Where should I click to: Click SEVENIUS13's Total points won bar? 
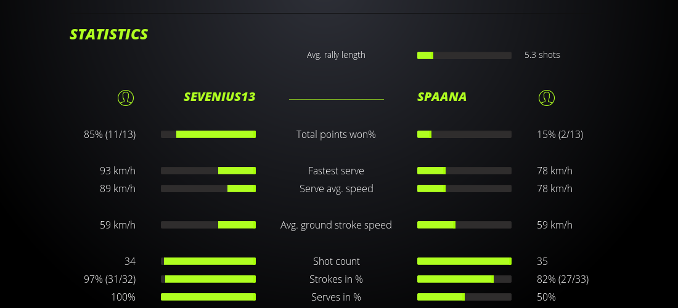click(x=208, y=134)
